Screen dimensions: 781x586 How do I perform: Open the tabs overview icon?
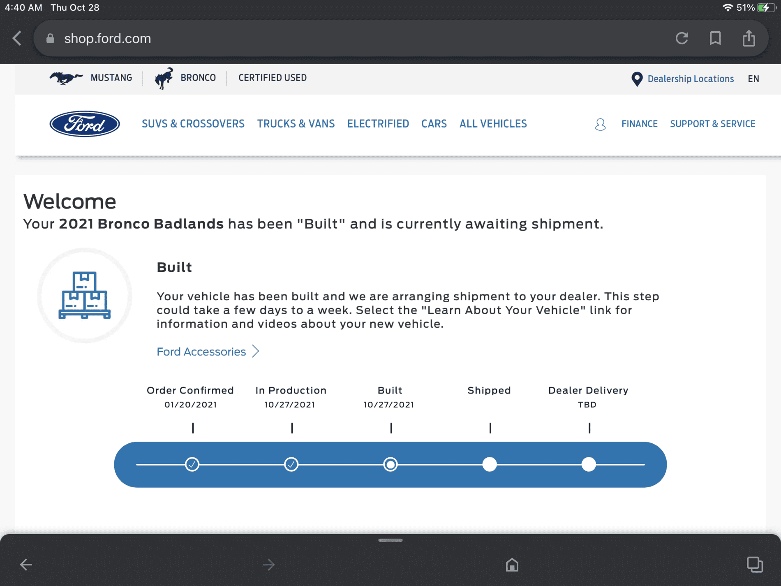(755, 564)
